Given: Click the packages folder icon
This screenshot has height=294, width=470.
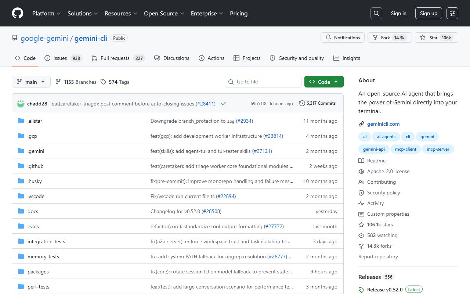Looking at the screenshot, I should point(21,272).
